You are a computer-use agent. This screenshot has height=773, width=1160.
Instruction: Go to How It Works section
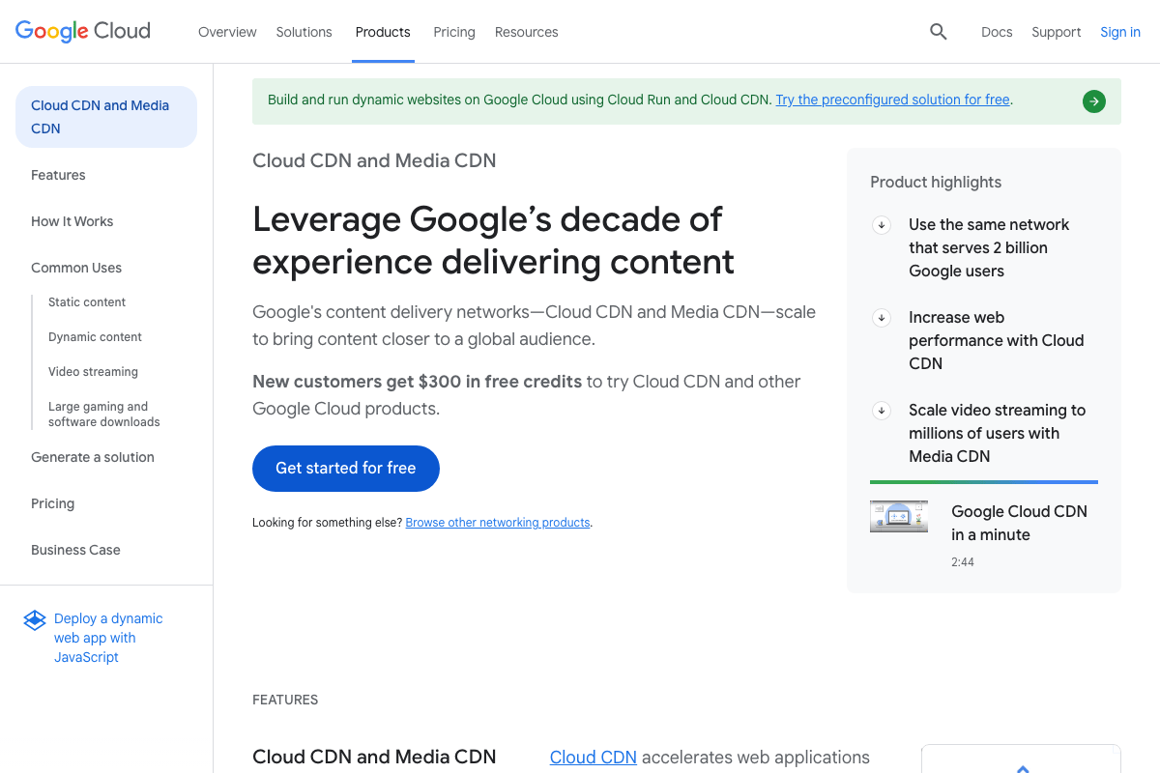click(x=72, y=221)
